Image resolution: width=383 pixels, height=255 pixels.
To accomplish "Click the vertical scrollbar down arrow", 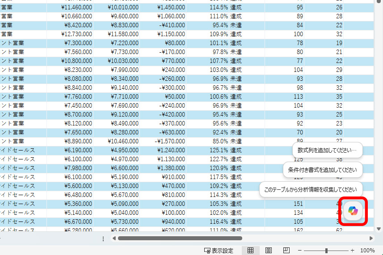I will pyautogui.click(x=379, y=229).
